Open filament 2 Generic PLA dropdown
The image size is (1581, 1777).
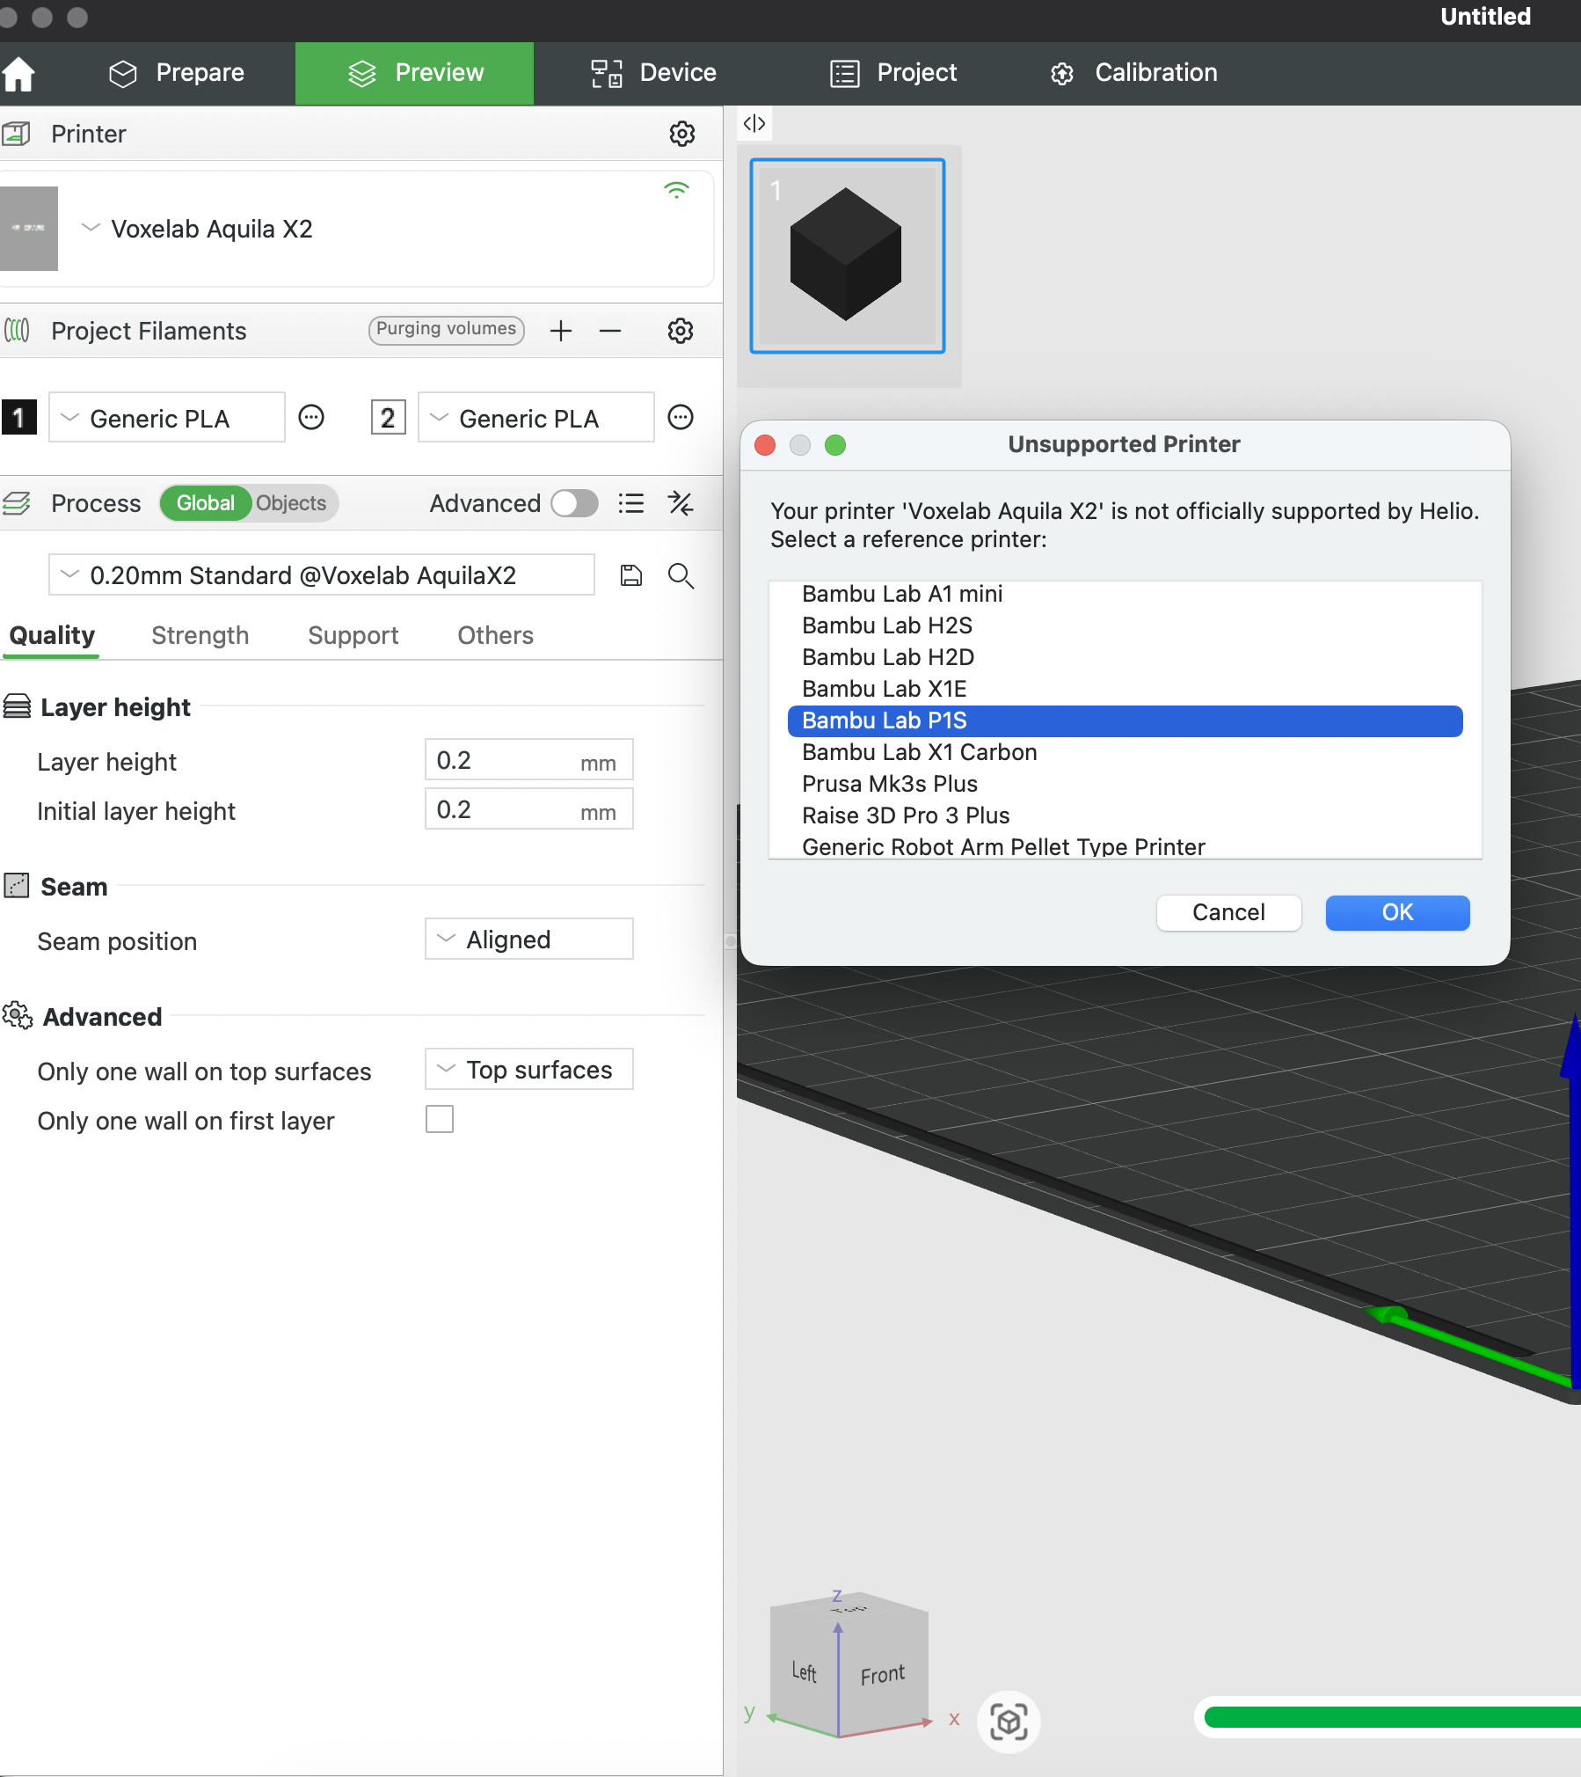point(535,418)
